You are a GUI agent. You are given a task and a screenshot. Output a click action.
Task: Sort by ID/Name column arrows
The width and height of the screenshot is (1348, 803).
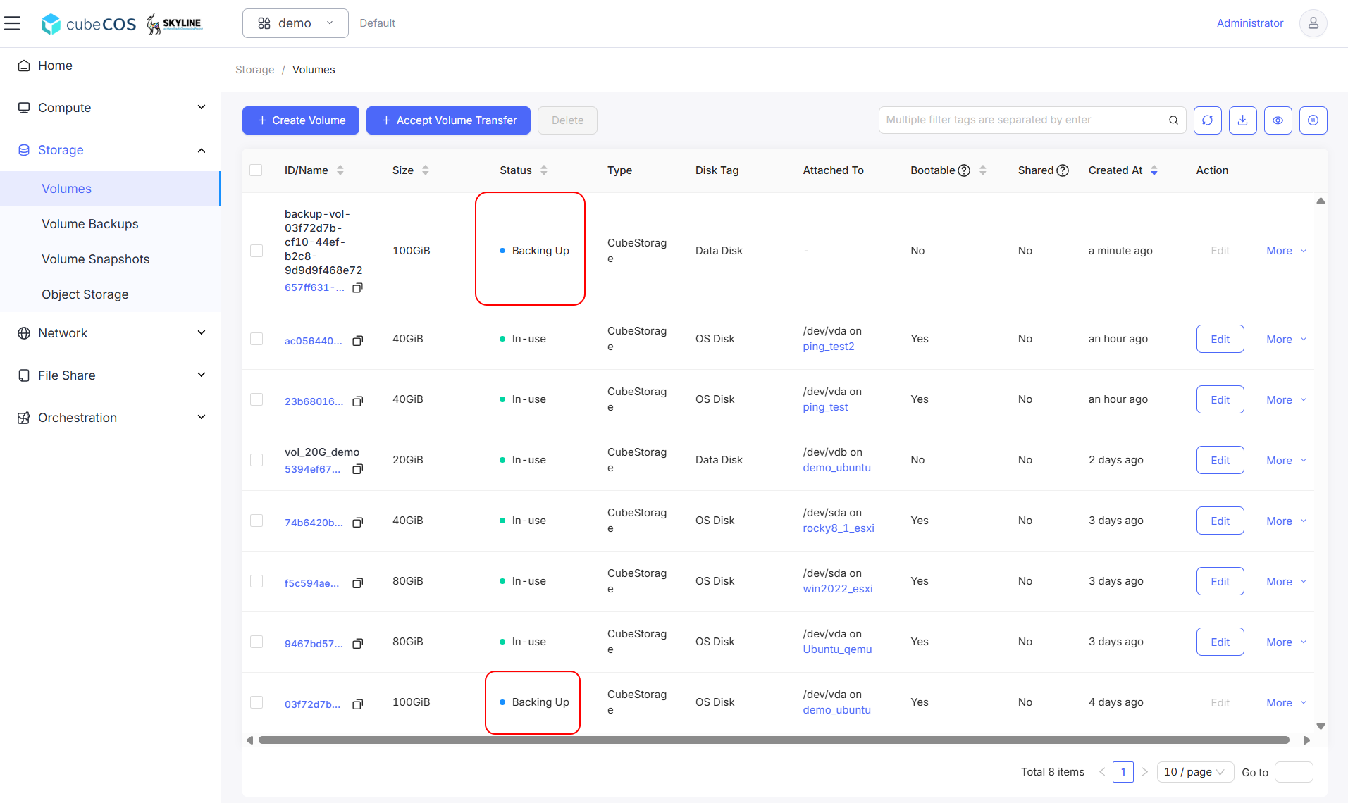(x=340, y=170)
